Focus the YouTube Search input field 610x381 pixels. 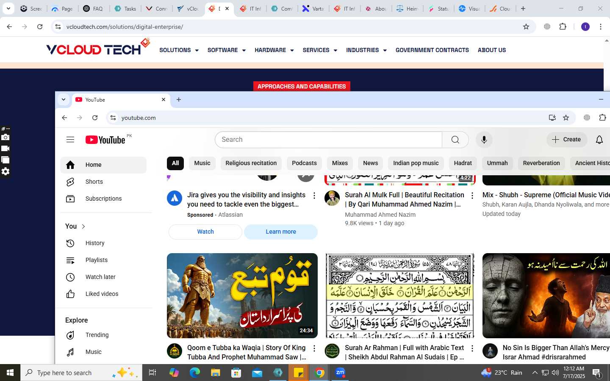tap(328, 140)
